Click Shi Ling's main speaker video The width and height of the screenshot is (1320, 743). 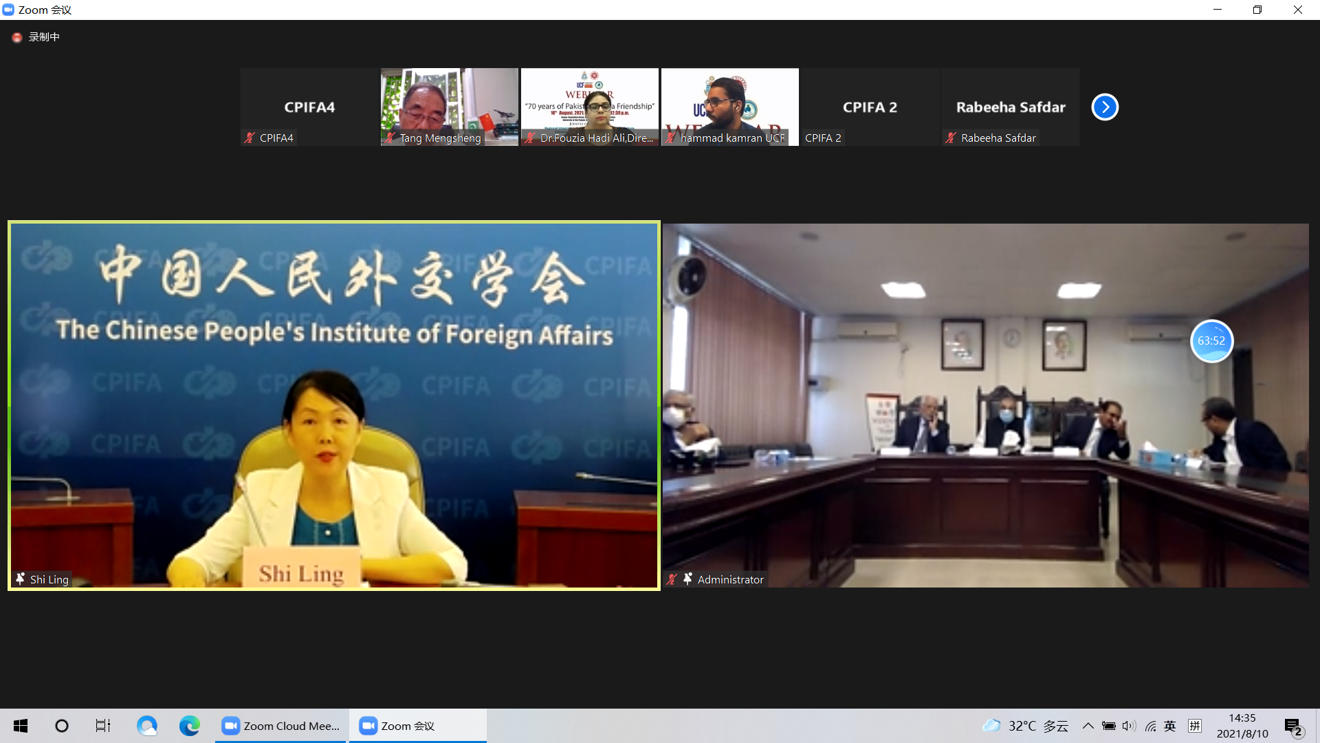(334, 405)
